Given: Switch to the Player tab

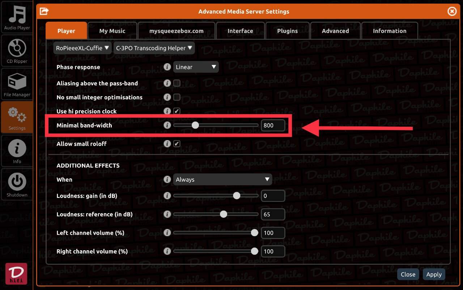Looking at the screenshot, I should pyautogui.click(x=66, y=31).
